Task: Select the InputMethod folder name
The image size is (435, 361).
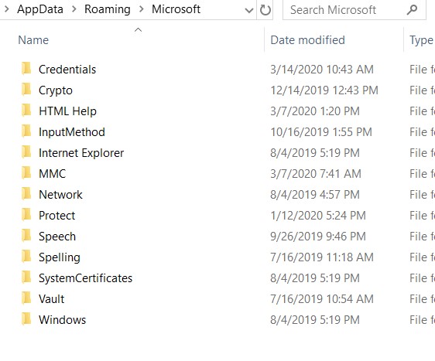Action: pos(72,132)
